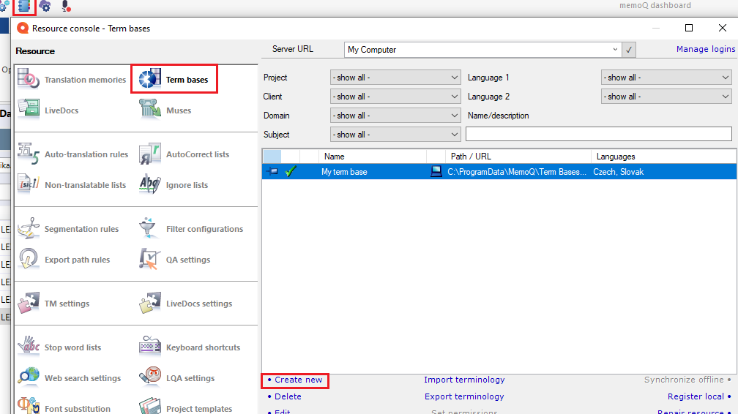Click the Name/description search field
Image resolution: width=738 pixels, height=414 pixels.
(599, 134)
